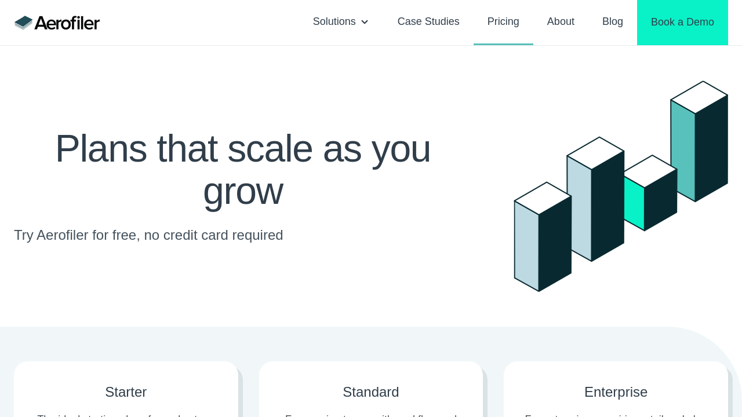Screen dimensions: 742x417
Task: Open the Solutions menu
Action: [x=334, y=22]
